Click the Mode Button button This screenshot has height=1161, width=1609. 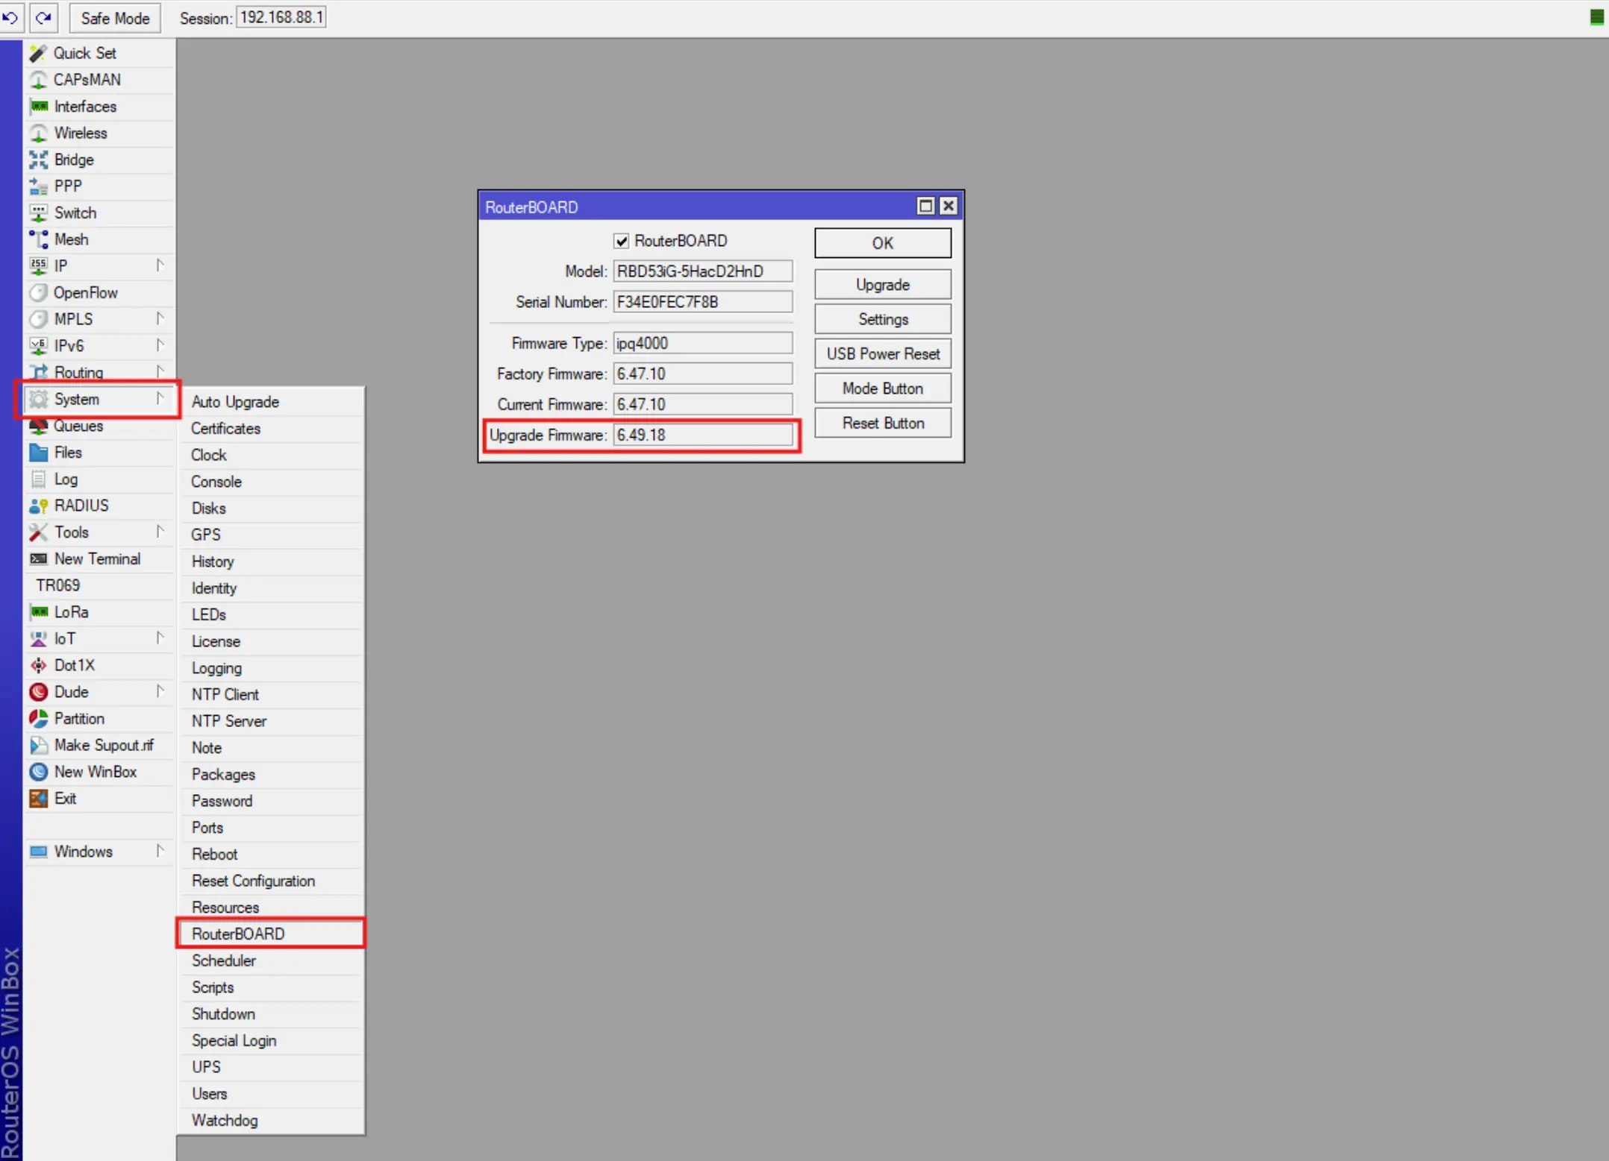coord(883,388)
